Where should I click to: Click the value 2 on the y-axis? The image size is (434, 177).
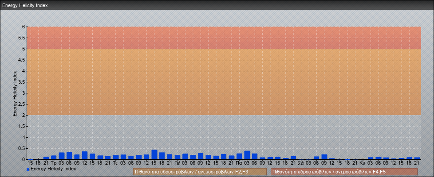click(x=24, y=115)
